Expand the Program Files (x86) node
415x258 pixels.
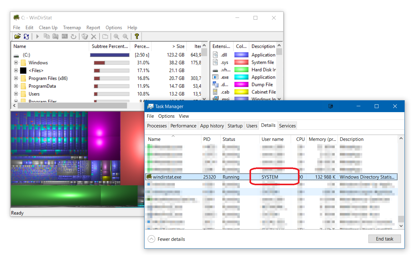pos(16,78)
